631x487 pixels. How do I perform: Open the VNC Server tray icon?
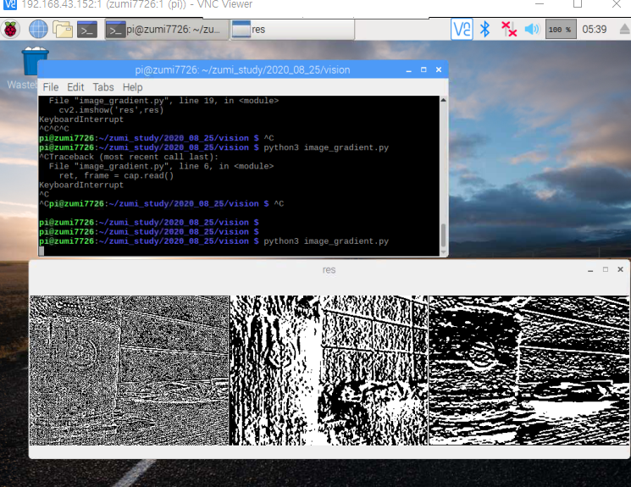[x=462, y=30]
